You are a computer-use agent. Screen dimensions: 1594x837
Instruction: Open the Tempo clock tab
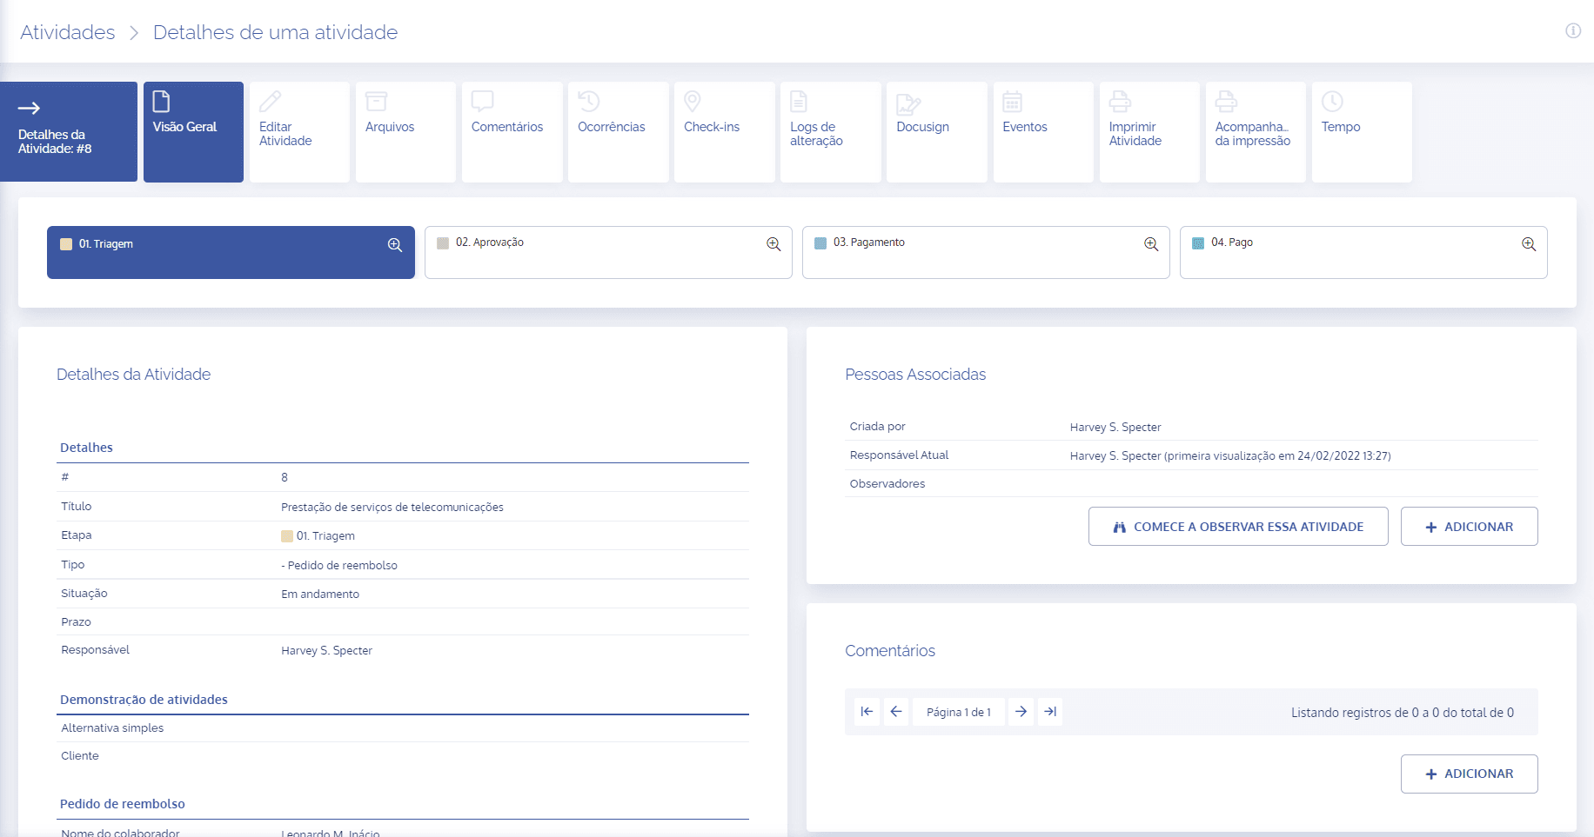click(x=1361, y=132)
